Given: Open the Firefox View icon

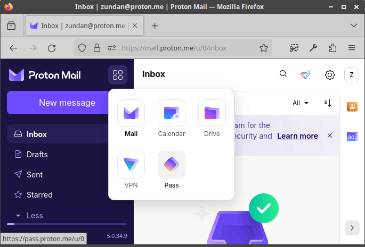Looking at the screenshot, I should pyautogui.click(x=11, y=26).
